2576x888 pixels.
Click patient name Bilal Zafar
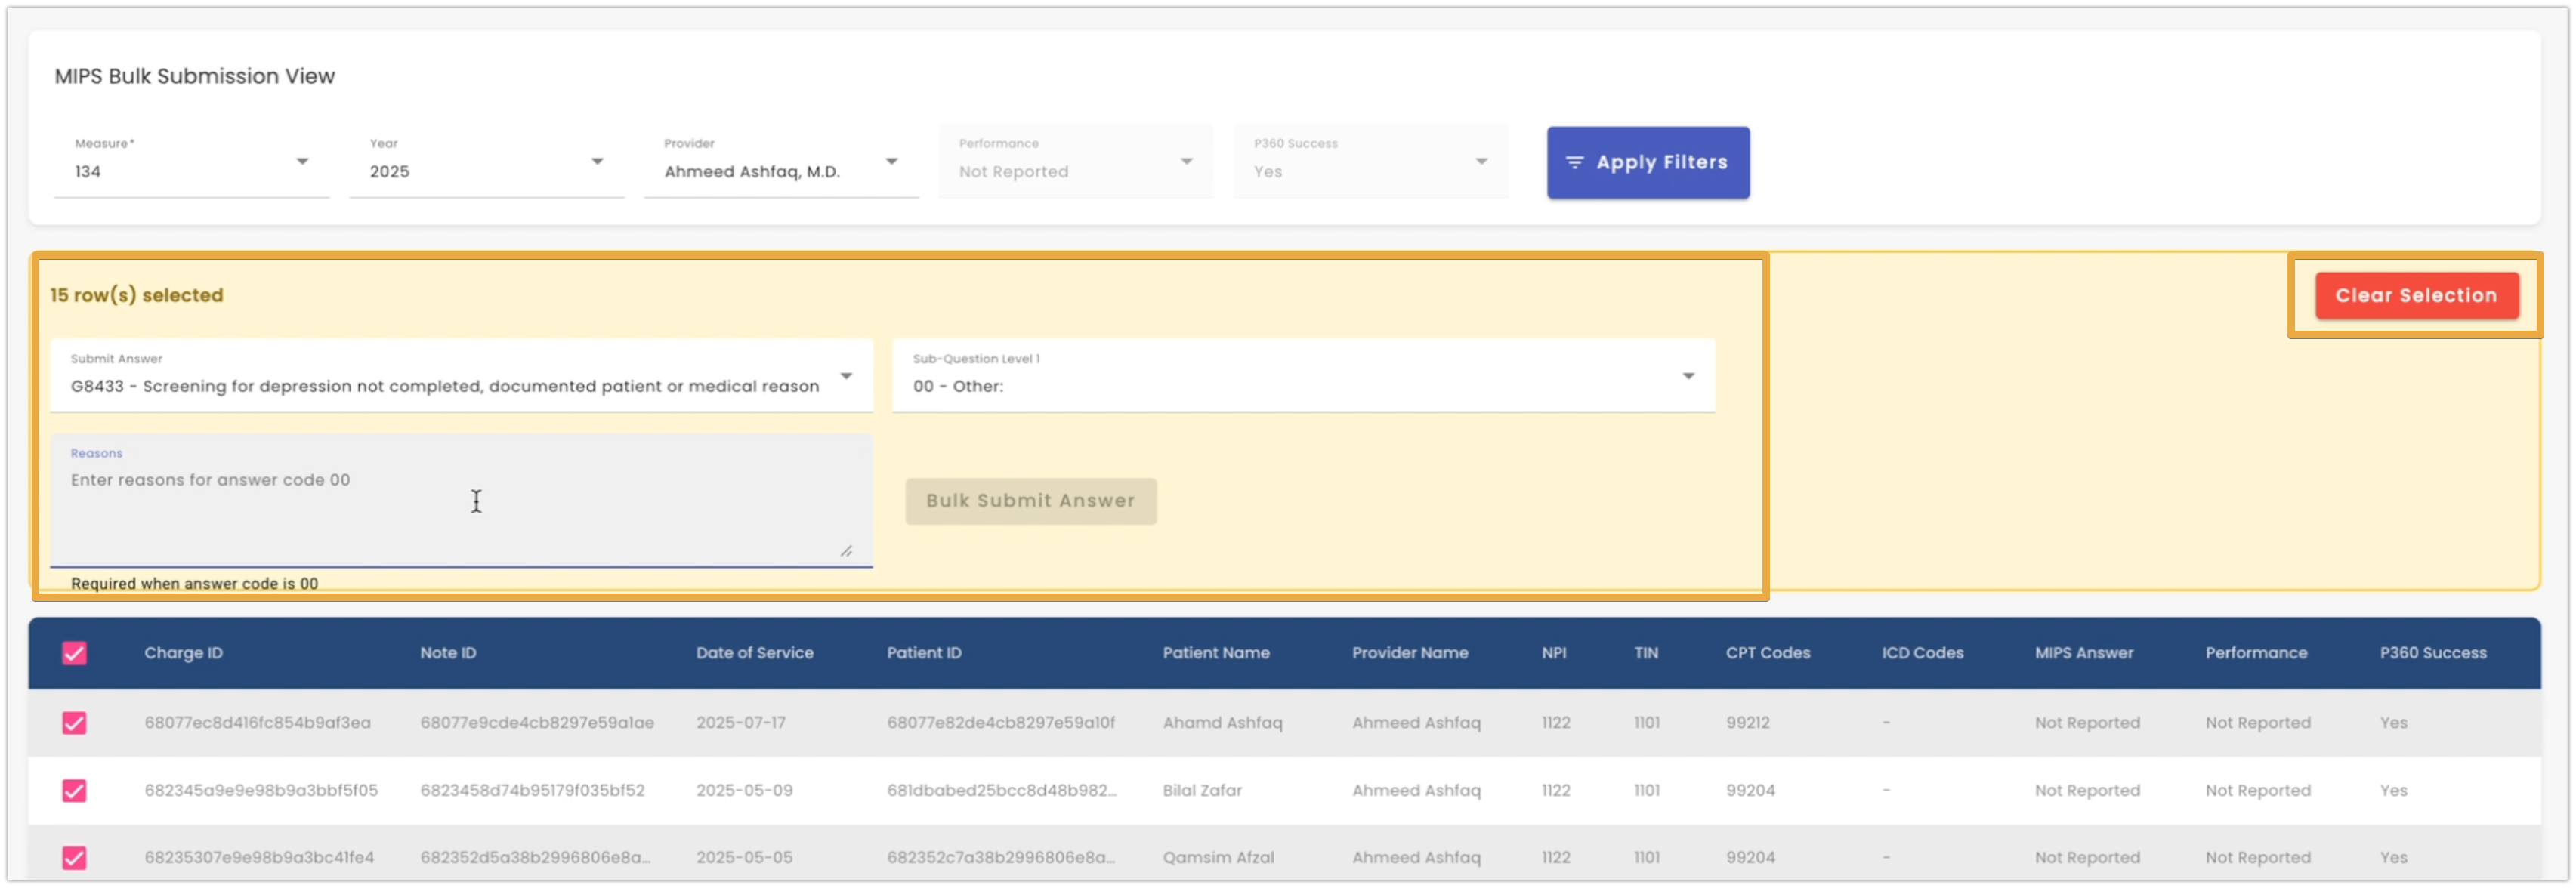tap(1202, 791)
